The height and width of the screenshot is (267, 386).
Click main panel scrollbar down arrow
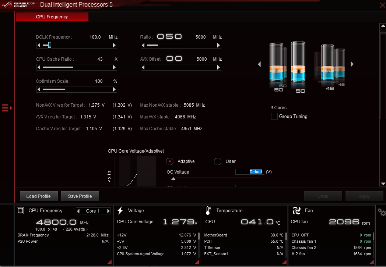383,184
